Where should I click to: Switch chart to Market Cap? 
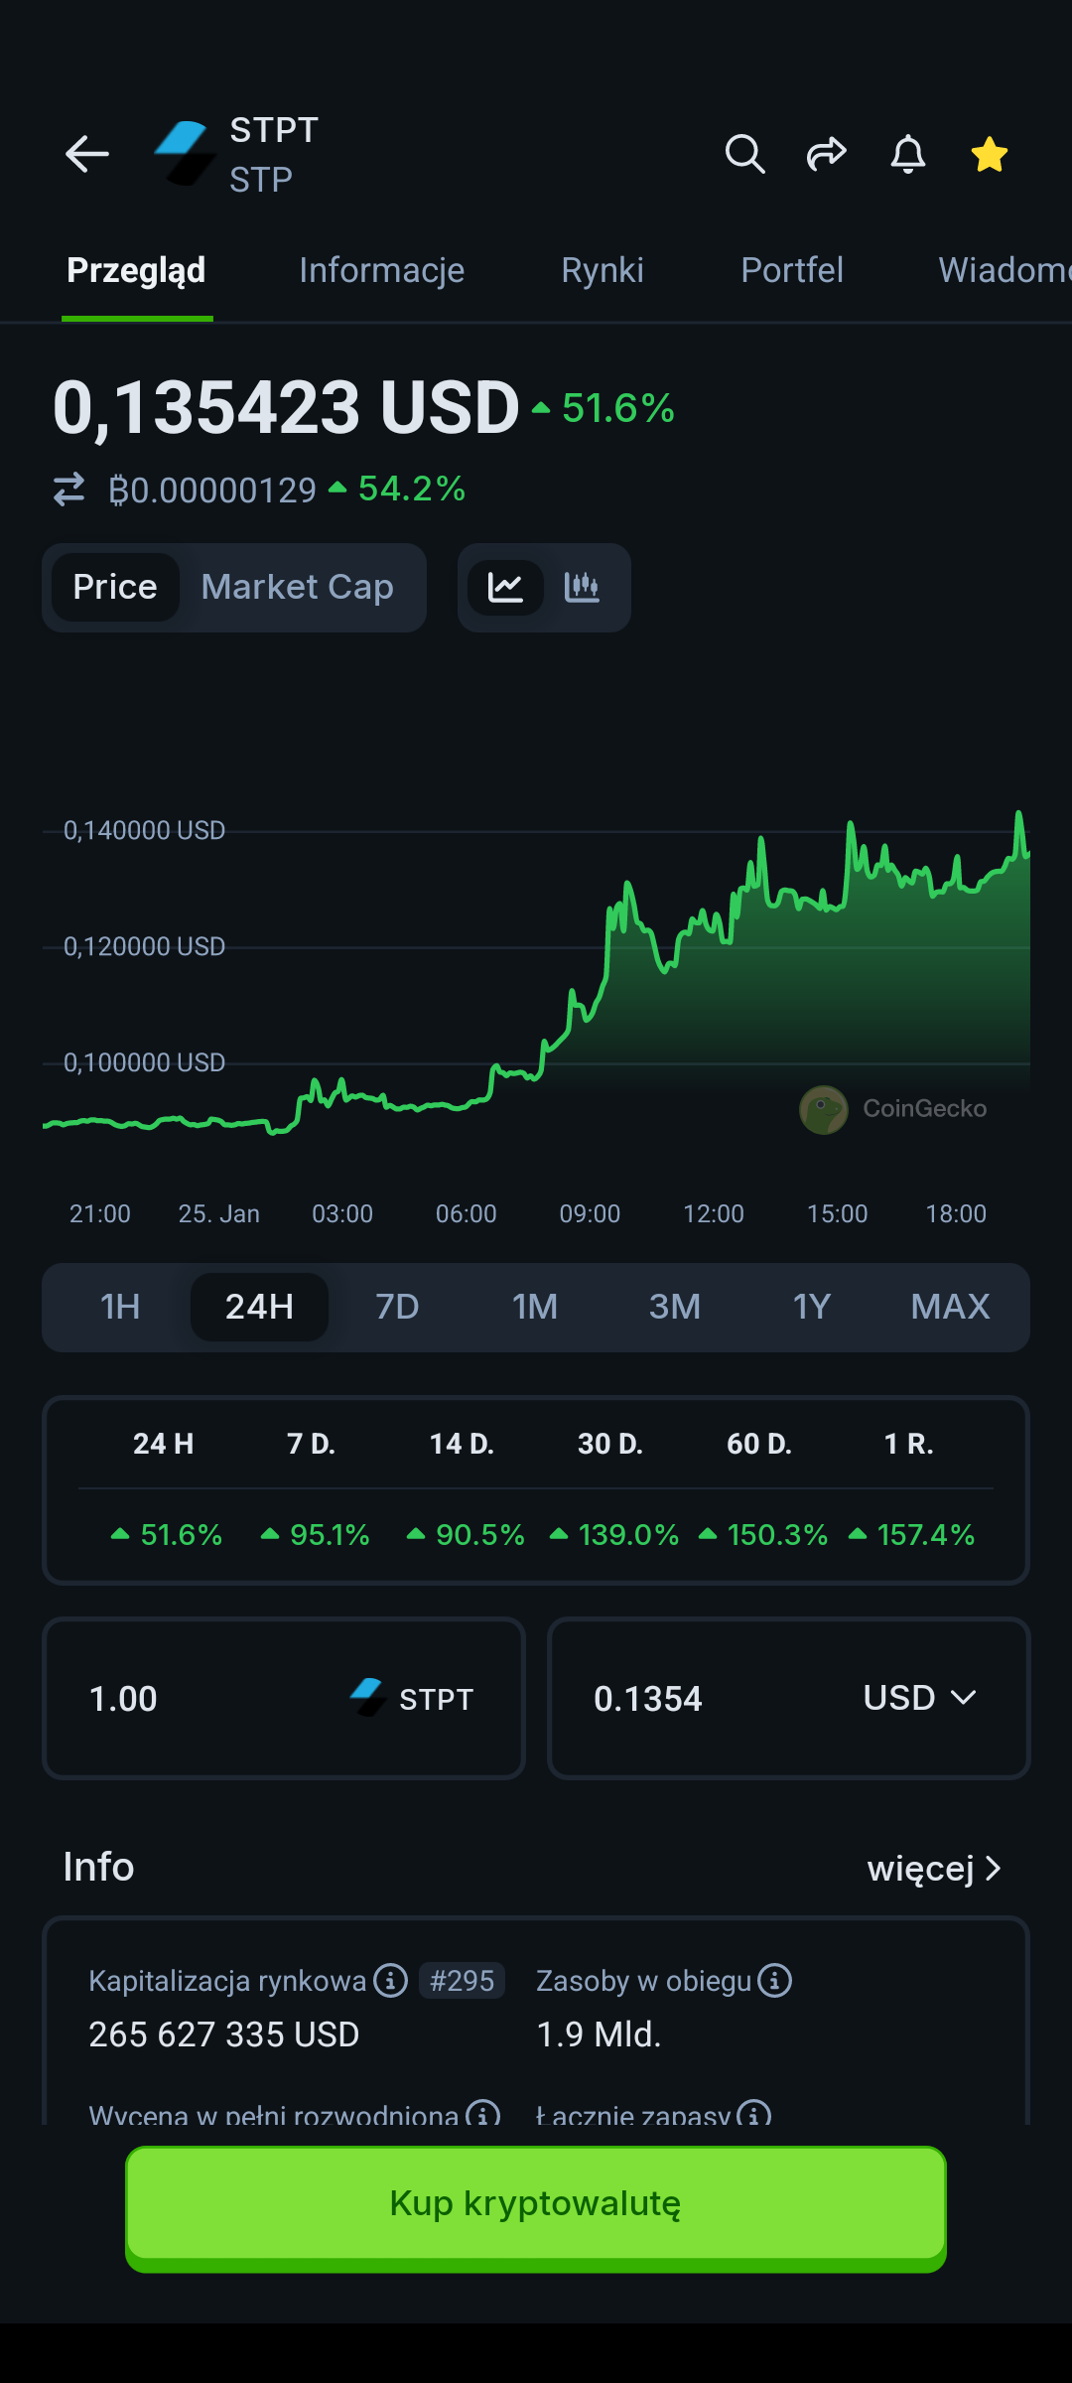297,588
